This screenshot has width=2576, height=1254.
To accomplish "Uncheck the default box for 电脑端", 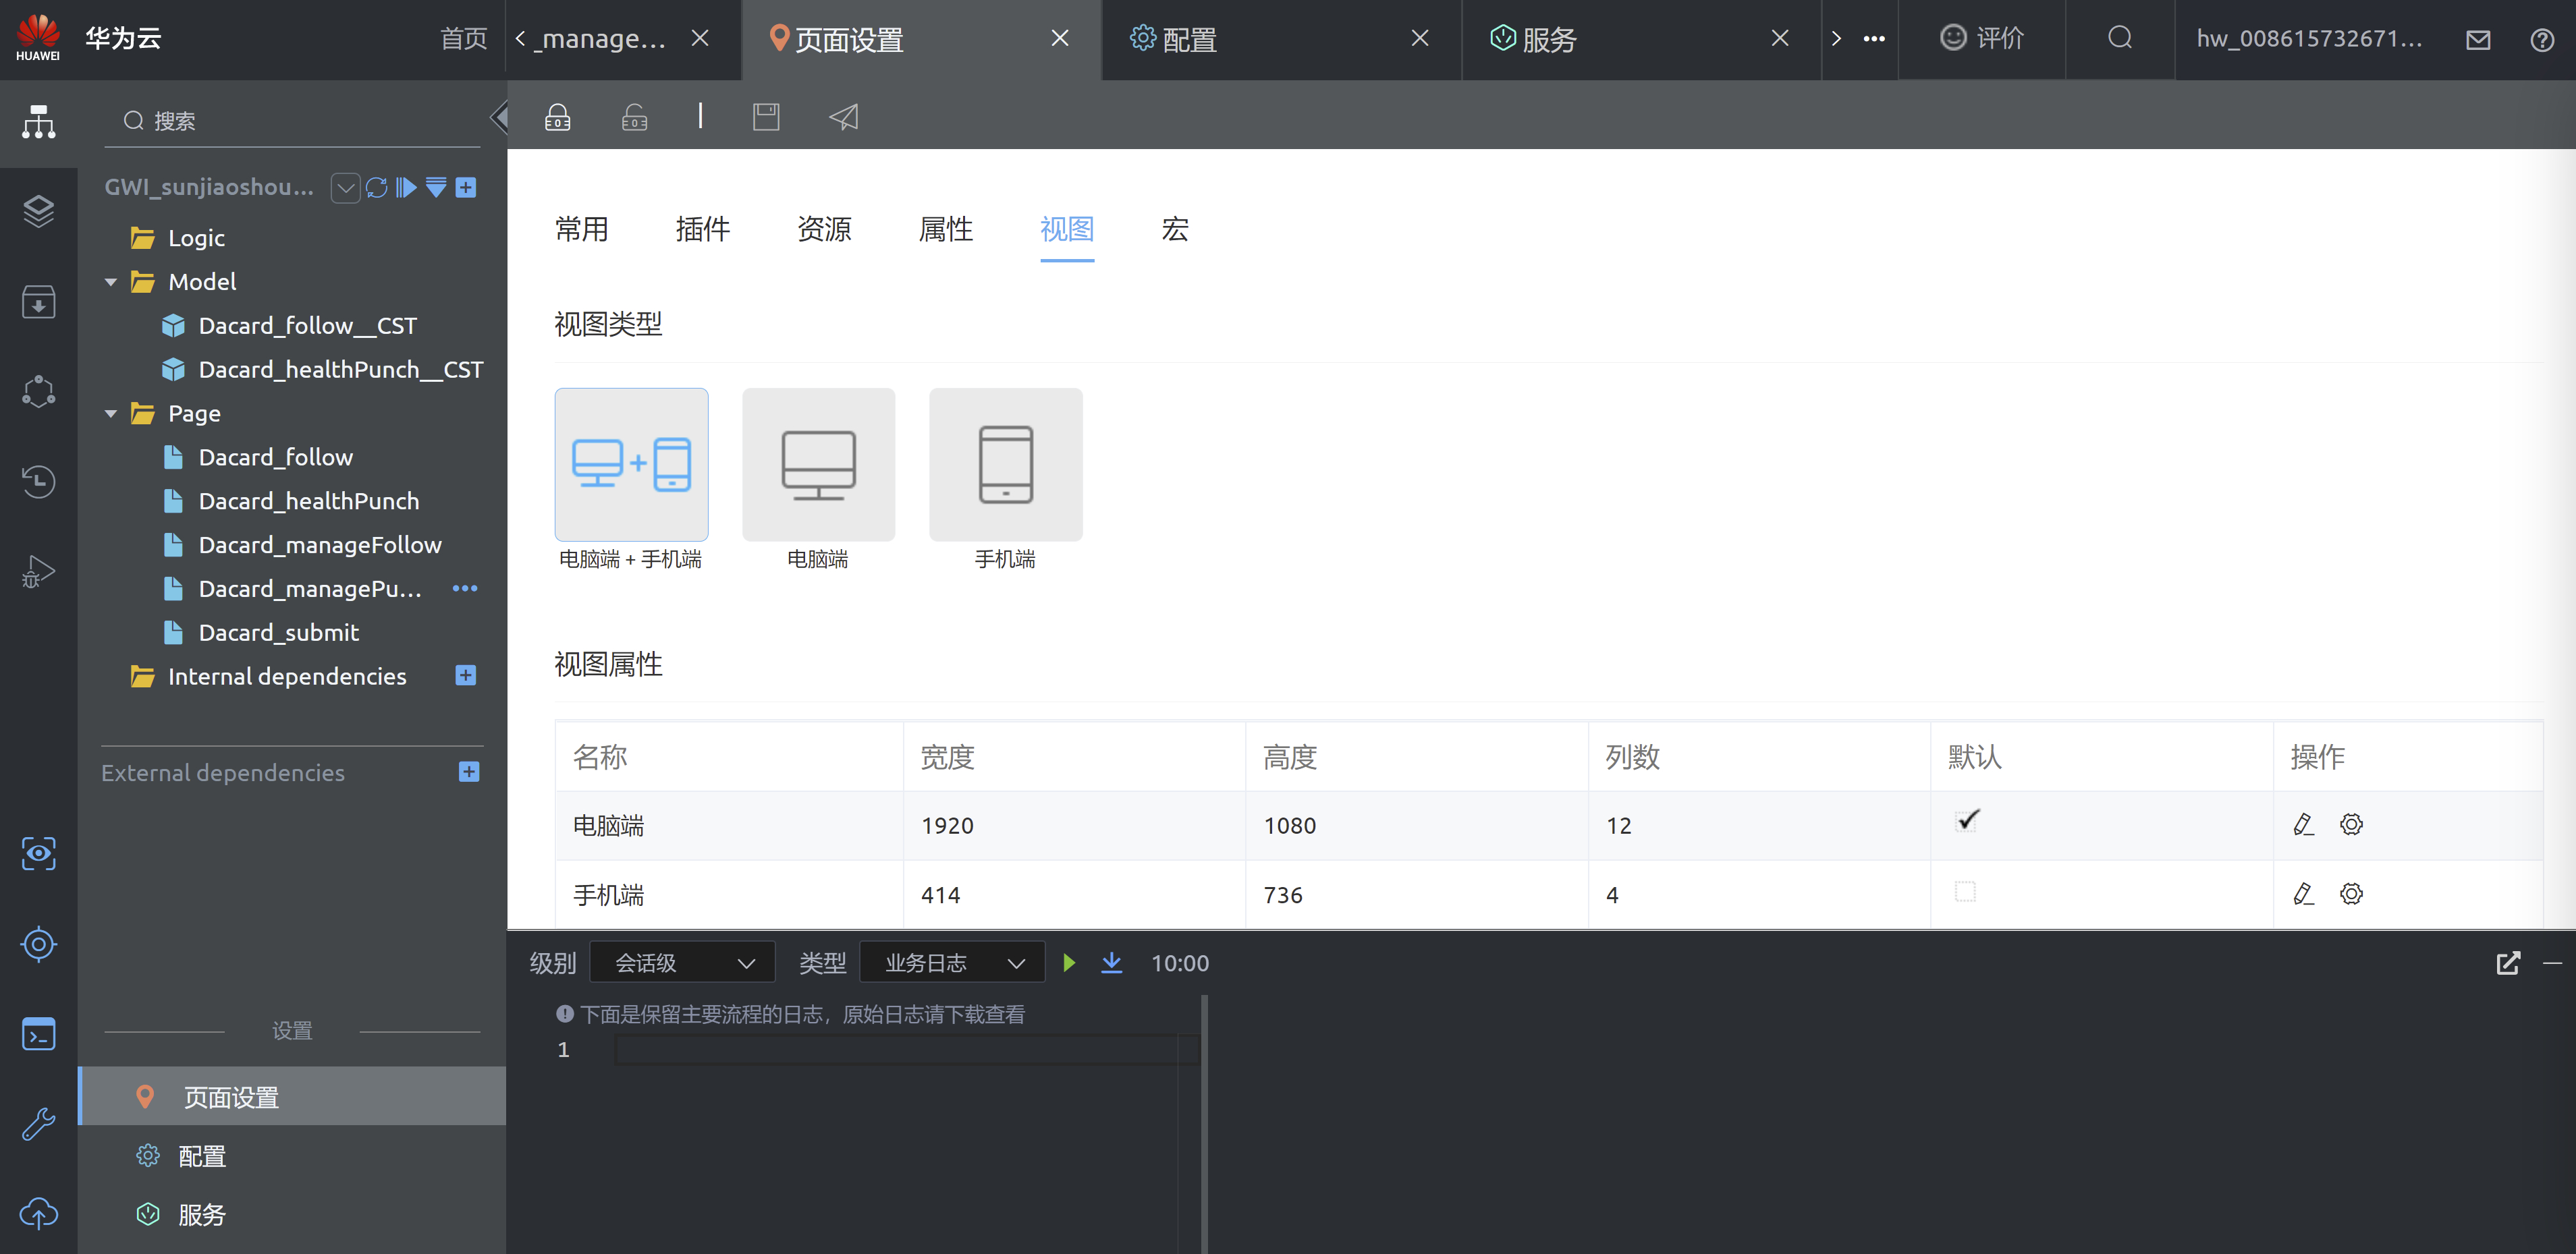I will pos(1967,822).
